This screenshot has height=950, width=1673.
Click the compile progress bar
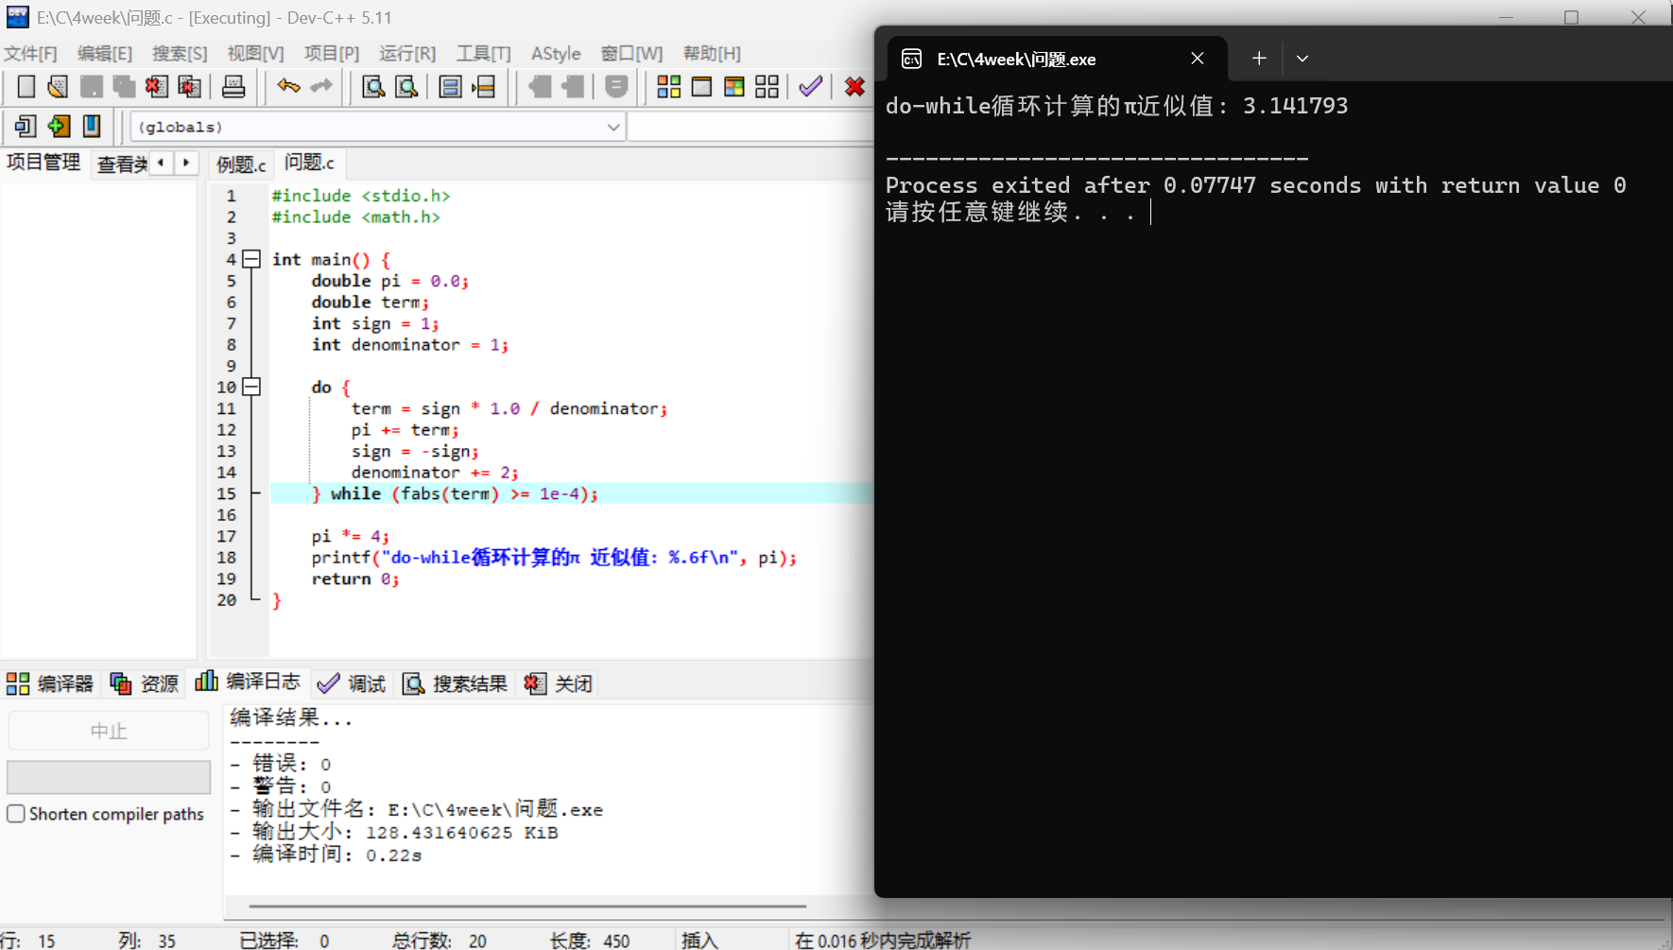109,777
